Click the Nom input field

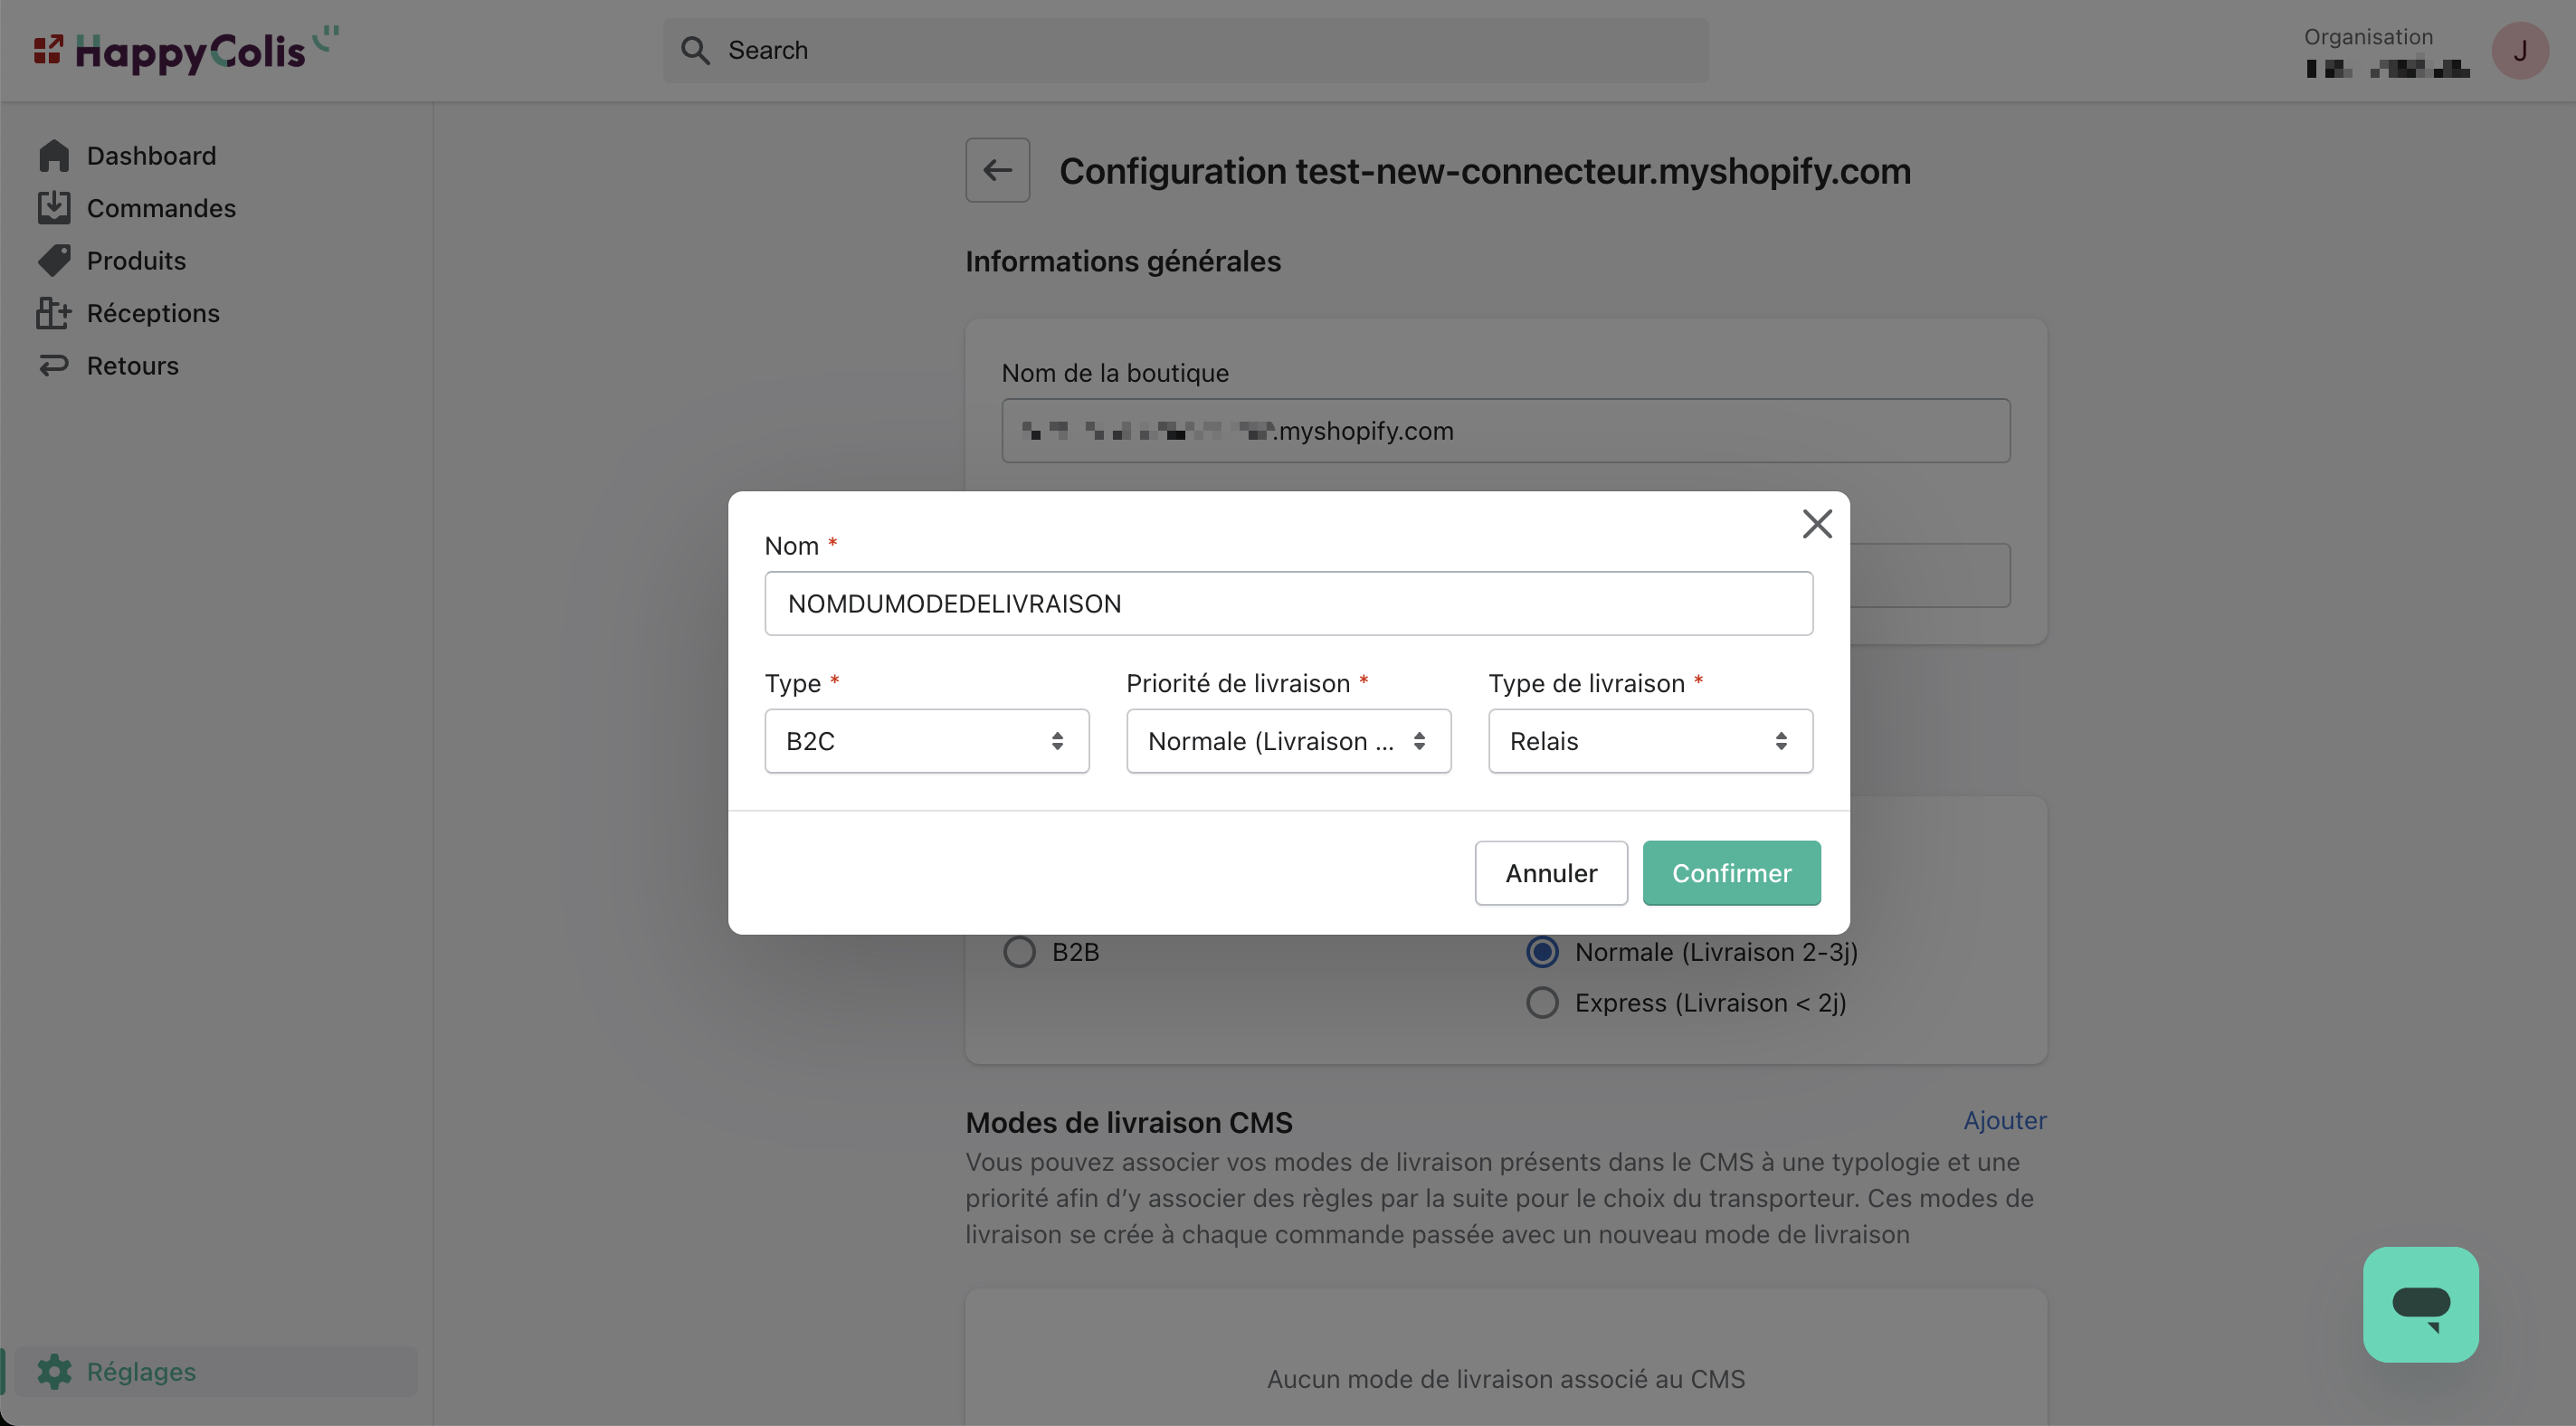point(1288,604)
